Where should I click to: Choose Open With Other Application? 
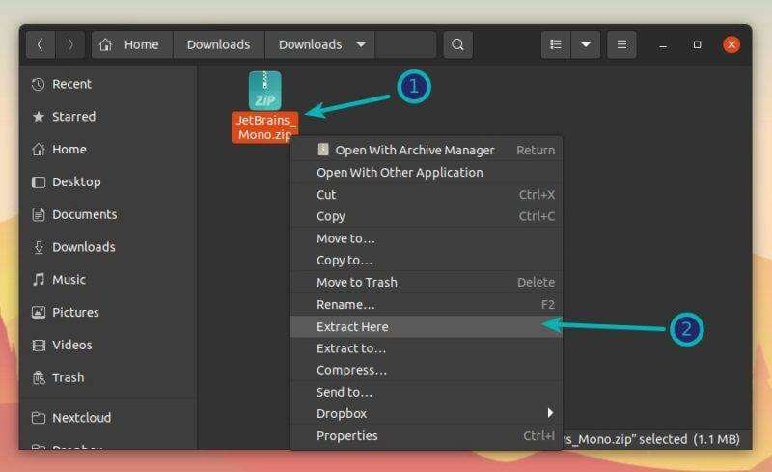click(x=426, y=173)
